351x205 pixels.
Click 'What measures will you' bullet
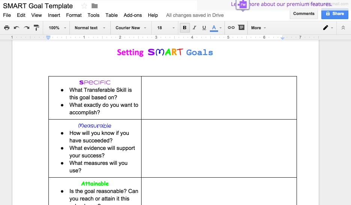tap(98, 163)
